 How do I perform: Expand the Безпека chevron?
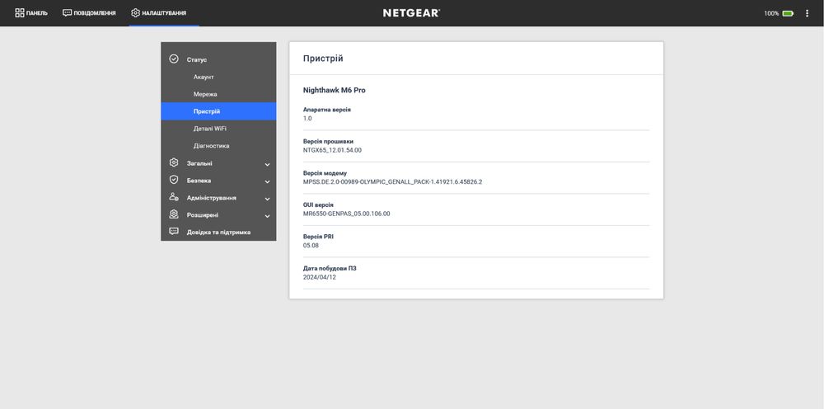(268, 182)
